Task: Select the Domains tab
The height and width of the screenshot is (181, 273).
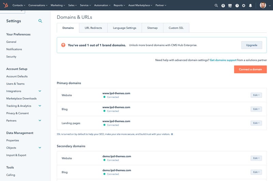Action: [68, 28]
